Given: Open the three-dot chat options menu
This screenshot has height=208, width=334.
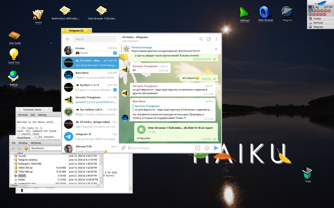Looking at the screenshot, I should click(x=216, y=39).
